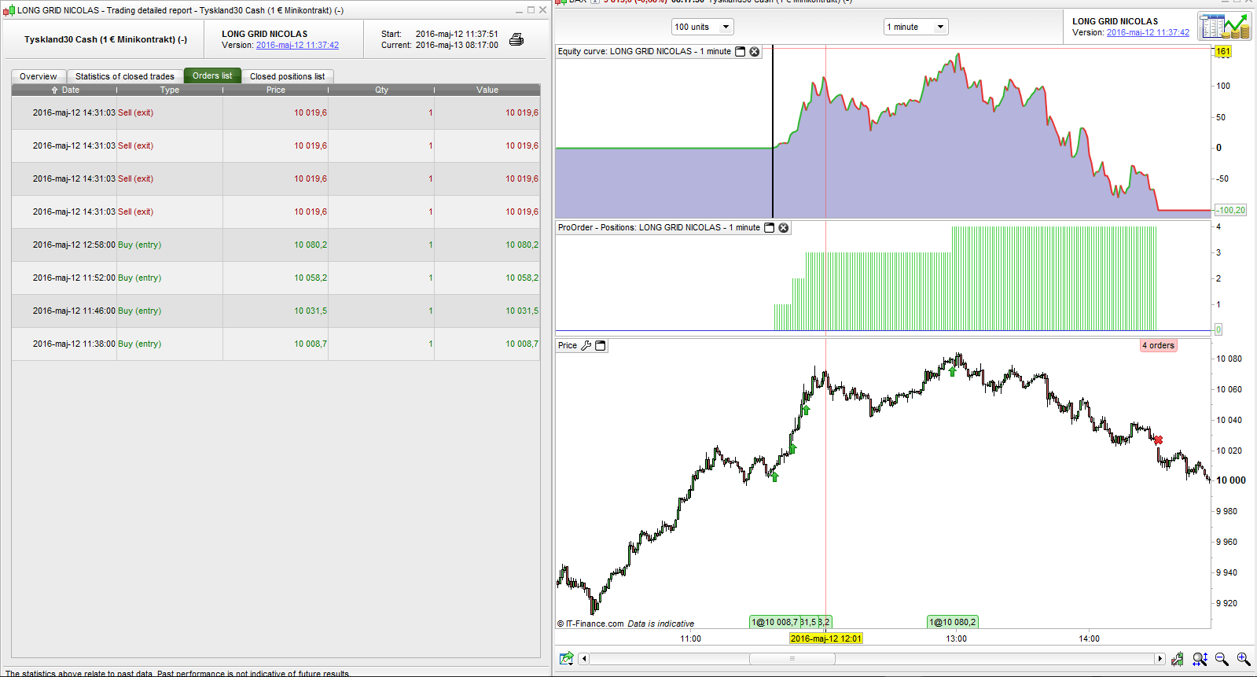
Task: Click value 10 008,7 in Value column
Action: click(x=522, y=344)
